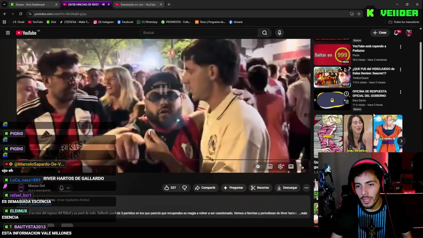Switch player to theater mode
423x238 pixels.
pos(291,167)
